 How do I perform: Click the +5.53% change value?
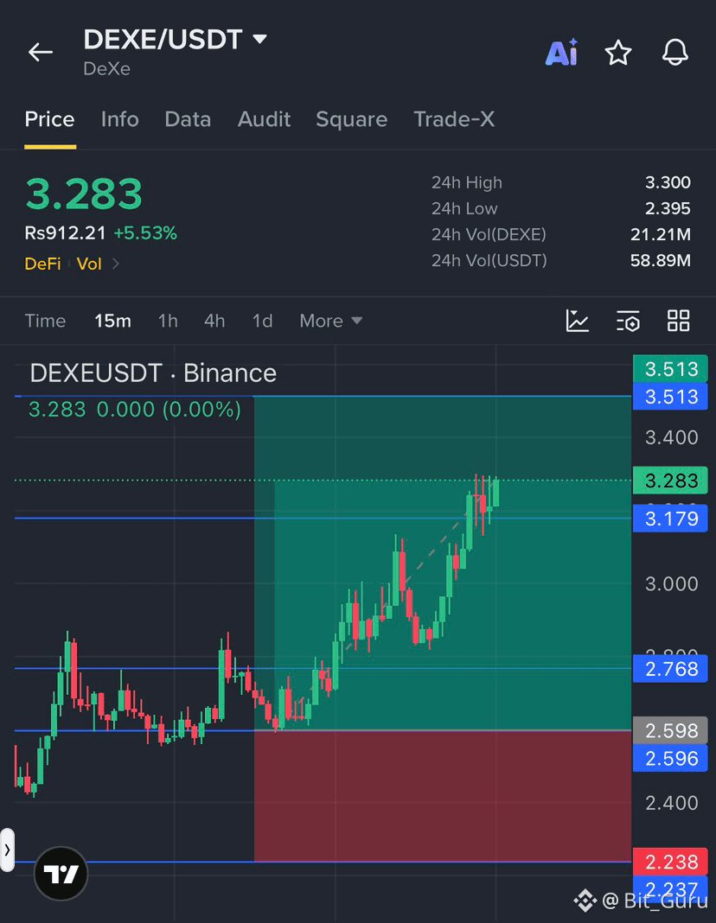[145, 233]
